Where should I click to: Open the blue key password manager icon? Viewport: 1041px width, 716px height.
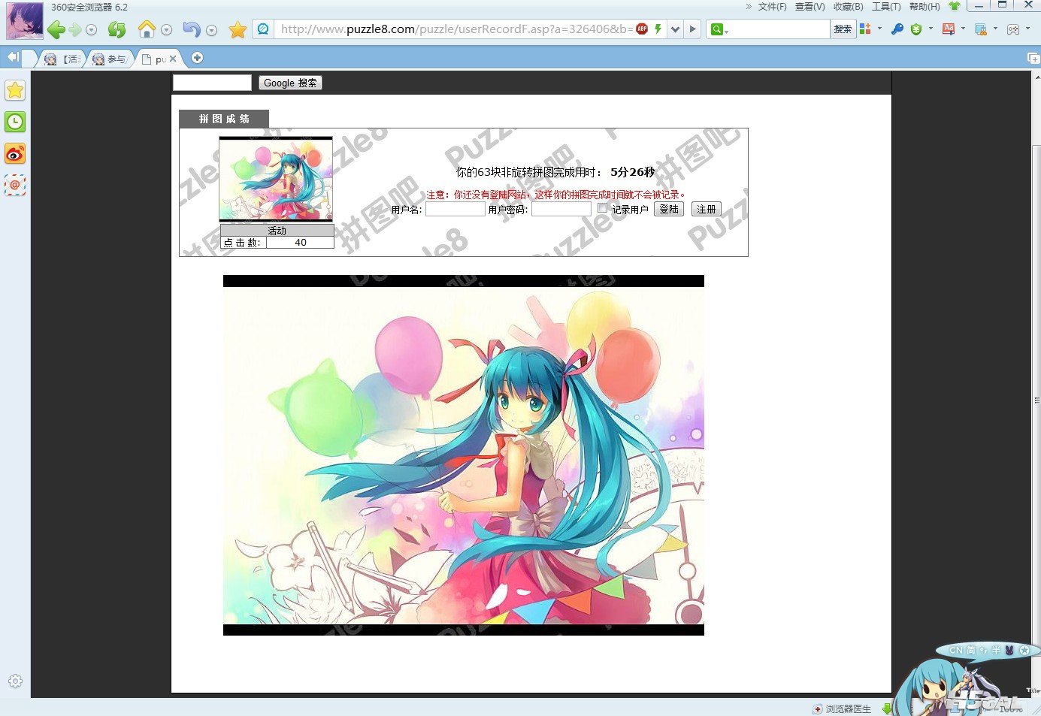tap(897, 29)
